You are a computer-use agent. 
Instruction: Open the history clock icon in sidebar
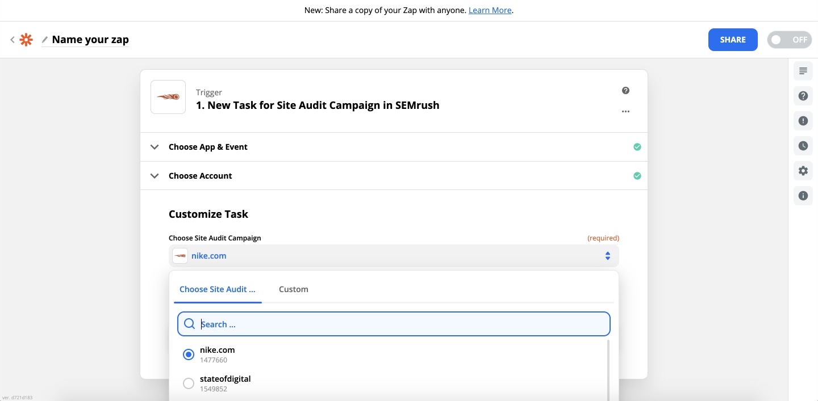click(803, 146)
